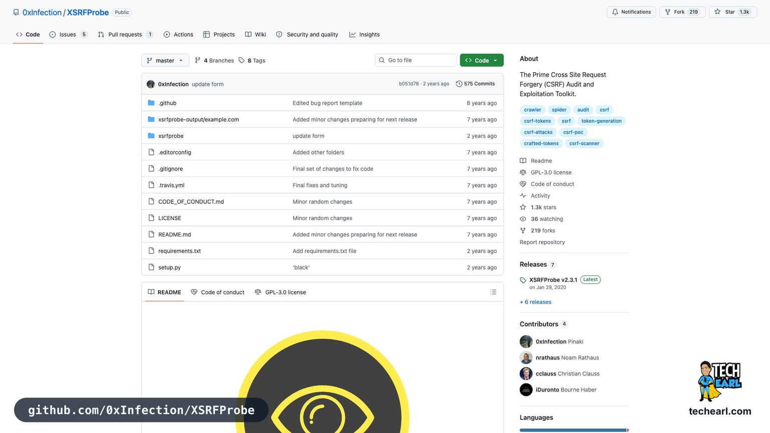Click the spider topic tag

pyautogui.click(x=559, y=110)
